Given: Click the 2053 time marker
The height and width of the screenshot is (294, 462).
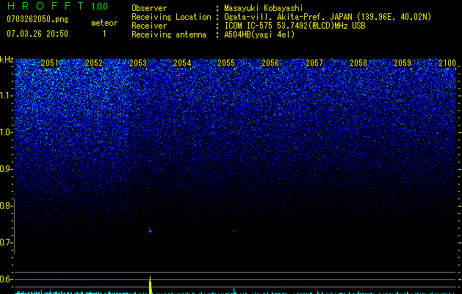Looking at the screenshot, I should pos(138,63).
